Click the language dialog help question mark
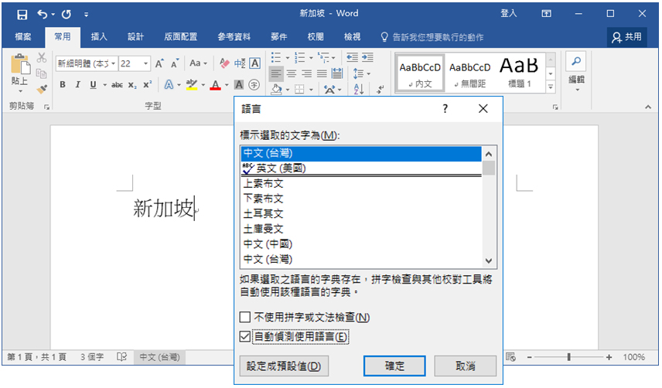The height and width of the screenshot is (388, 662). (x=445, y=109)
